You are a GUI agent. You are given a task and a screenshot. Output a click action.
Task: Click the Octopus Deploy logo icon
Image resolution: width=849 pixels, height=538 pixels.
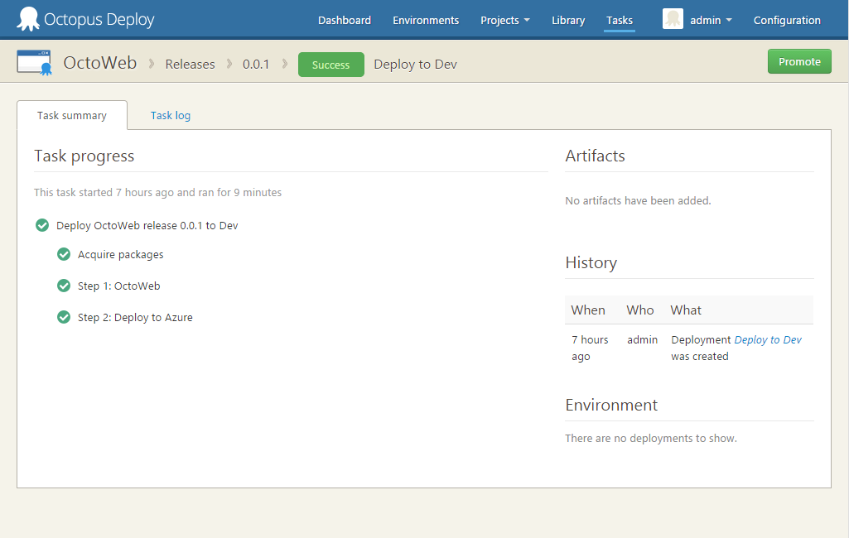[28, 19]
